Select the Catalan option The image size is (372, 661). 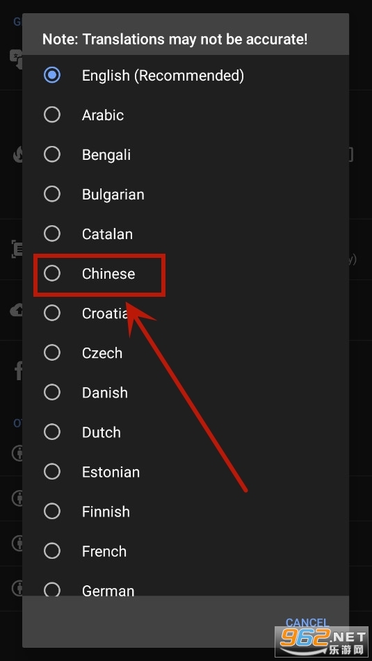(186, 234)
